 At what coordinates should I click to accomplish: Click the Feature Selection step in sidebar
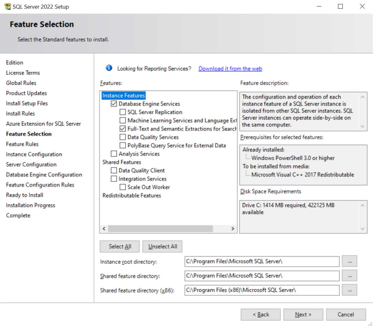tap(29, 134)
